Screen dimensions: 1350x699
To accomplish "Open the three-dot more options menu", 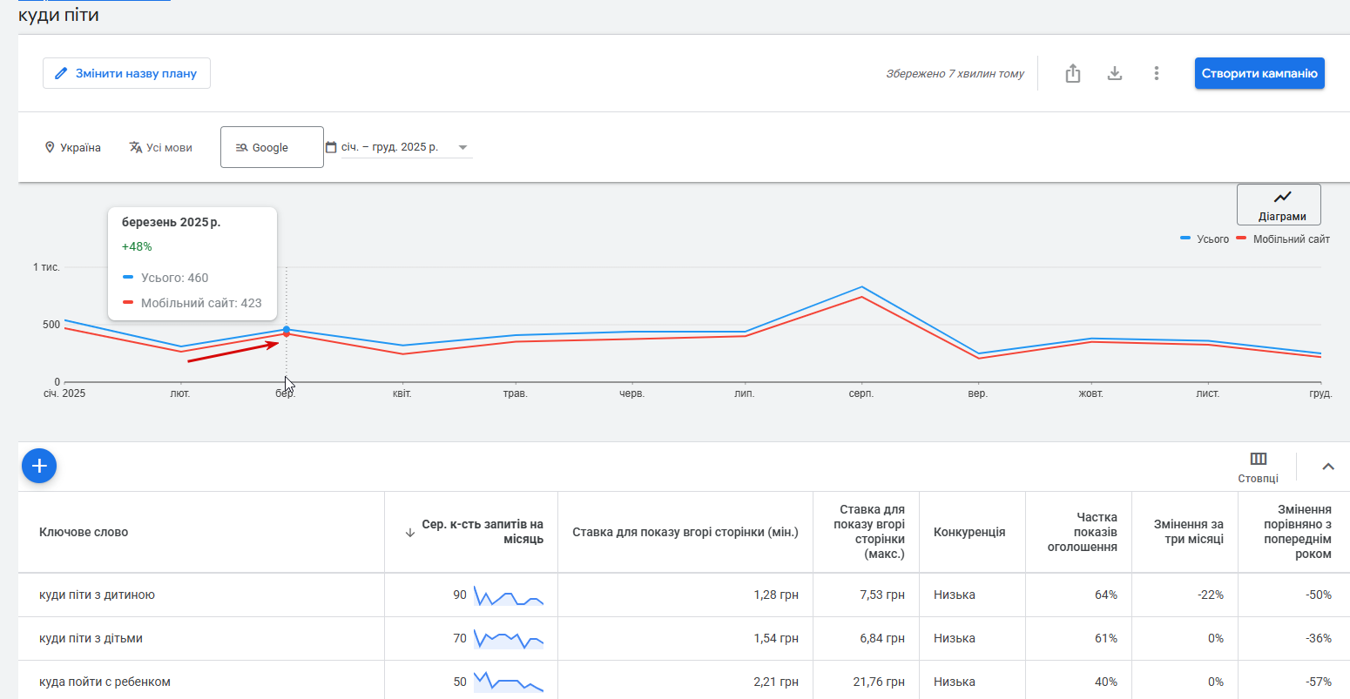I will pyautogui.click(x=1157, y=74).
